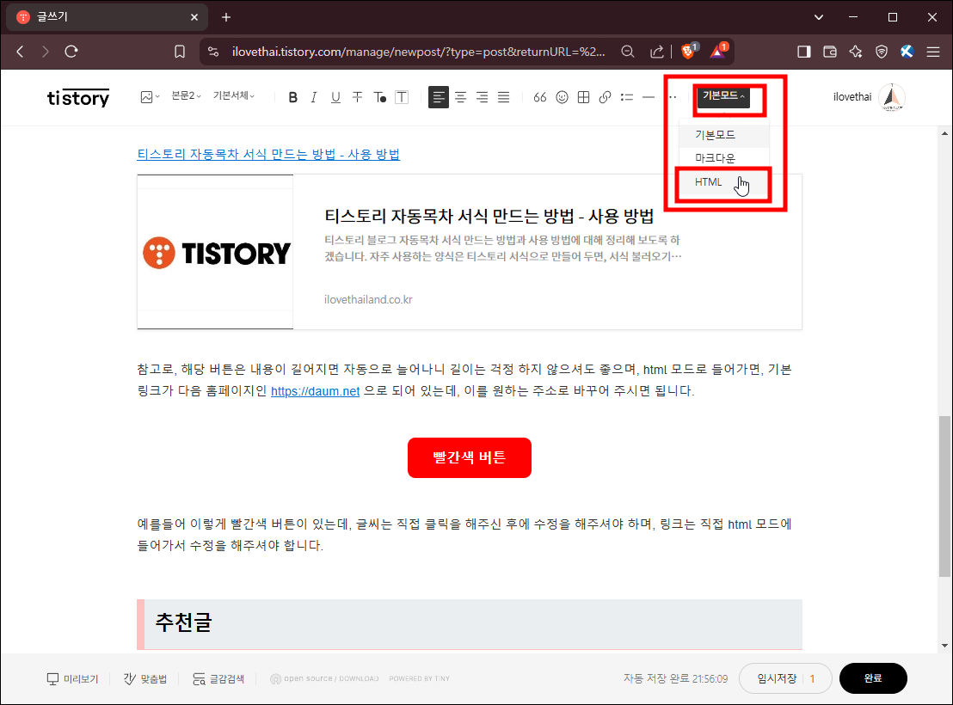953x705 pixels.
Task: Insert a horizontal divider line
Action: (x=648, y=97)
